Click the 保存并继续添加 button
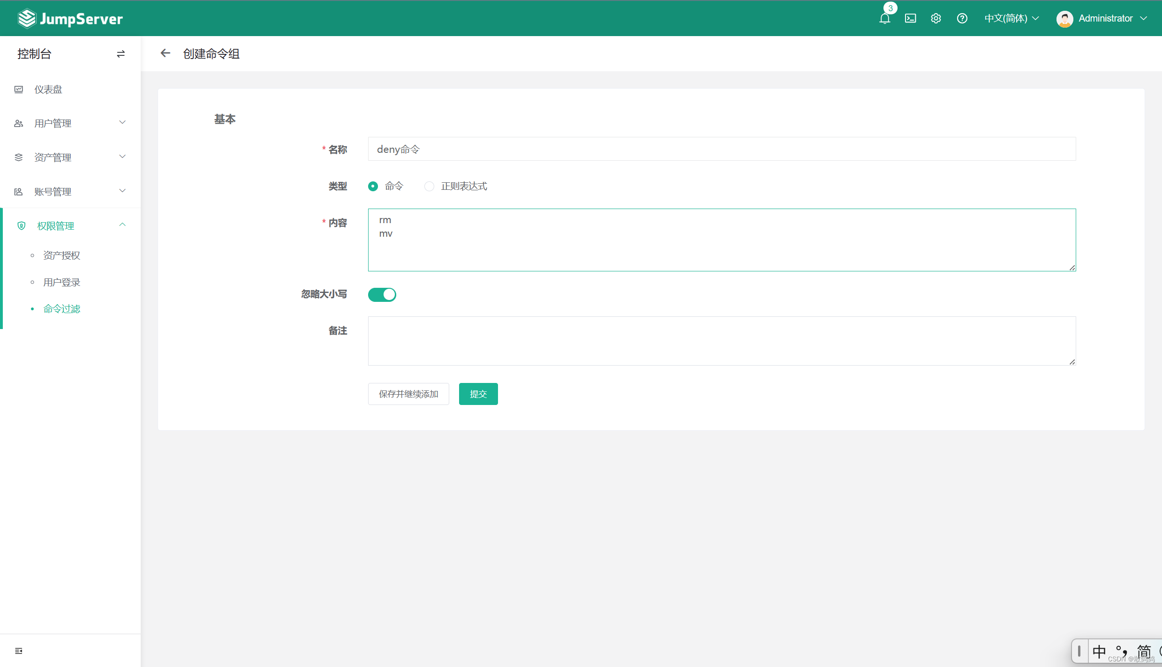The image size is (1162, 667). (408, 394)
